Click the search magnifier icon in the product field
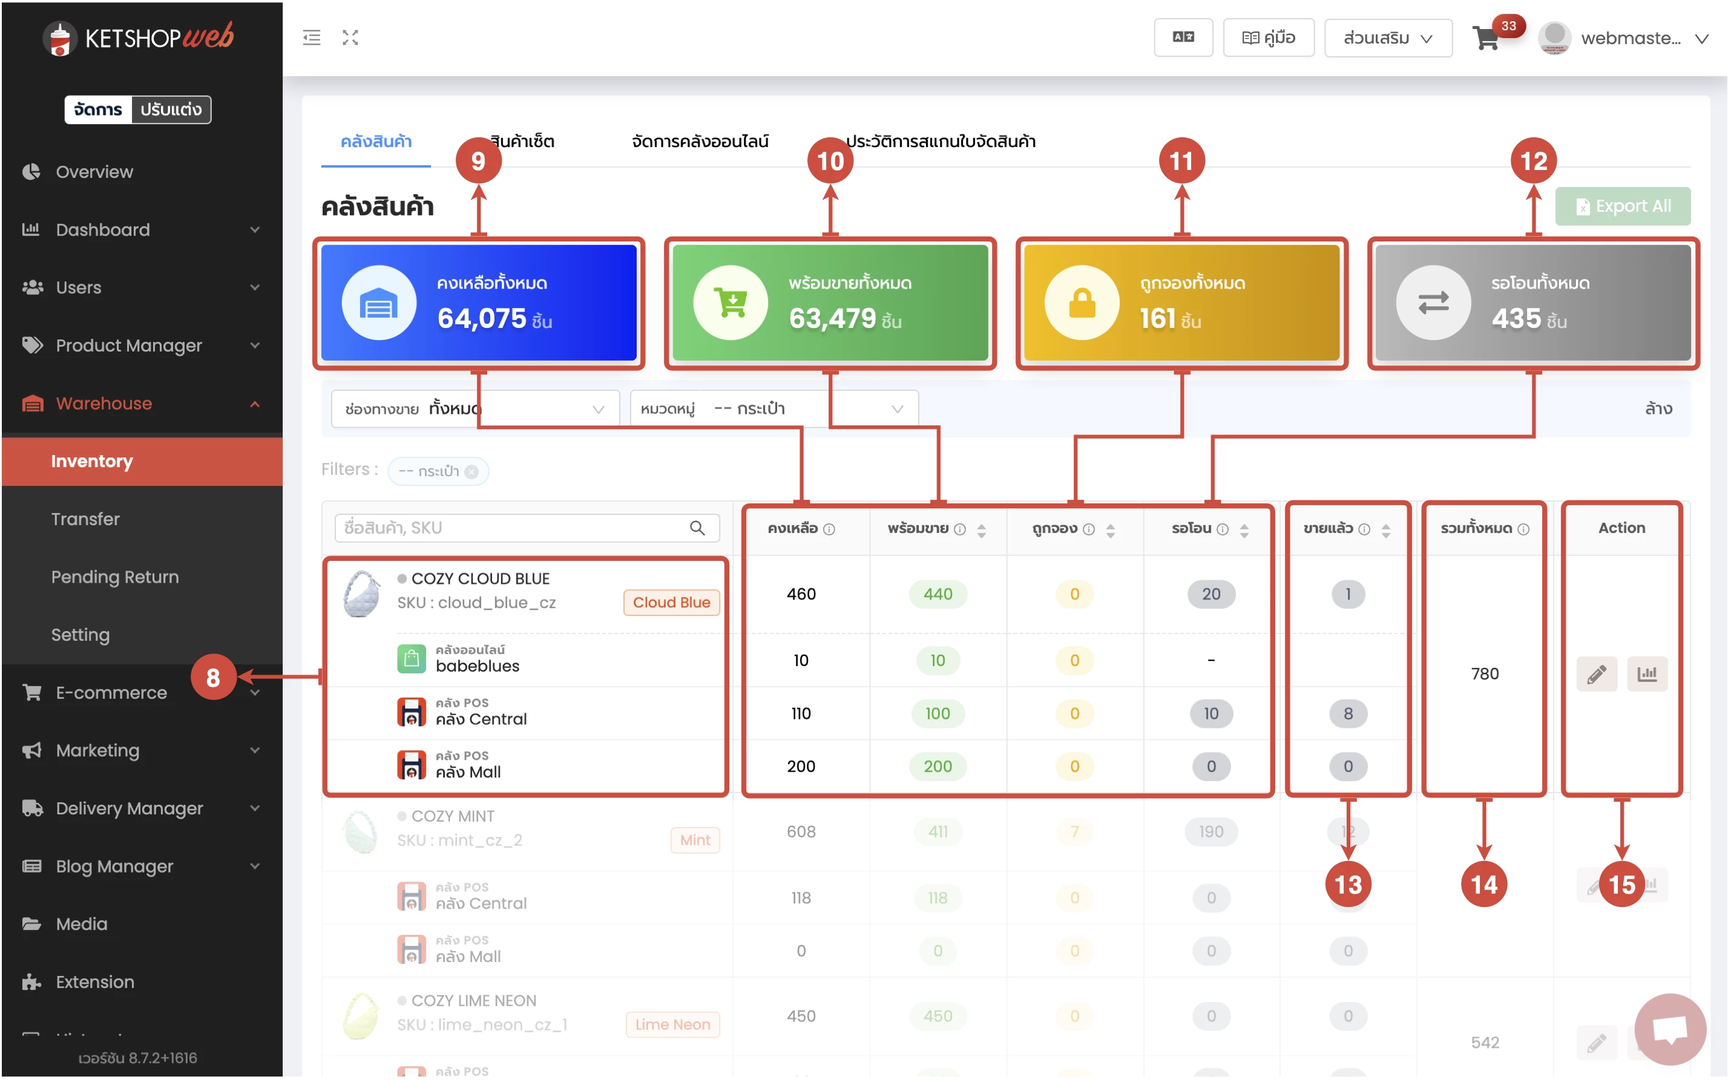Screen dimensions: 1731x1080 tap(698, 529)
